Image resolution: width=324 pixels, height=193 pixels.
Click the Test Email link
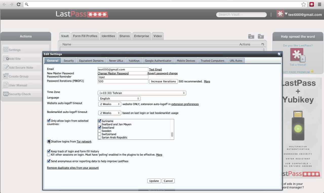(x=155, y=69)
